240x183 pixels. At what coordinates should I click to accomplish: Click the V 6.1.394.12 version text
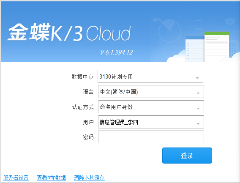(117, 52)
